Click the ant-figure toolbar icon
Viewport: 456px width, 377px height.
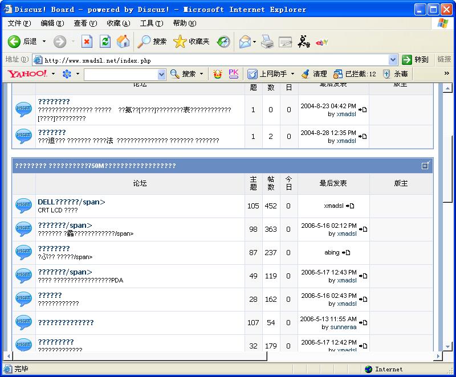303,42
